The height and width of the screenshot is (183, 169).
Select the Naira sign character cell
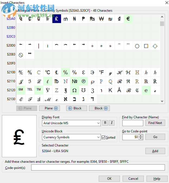[75, 19]
